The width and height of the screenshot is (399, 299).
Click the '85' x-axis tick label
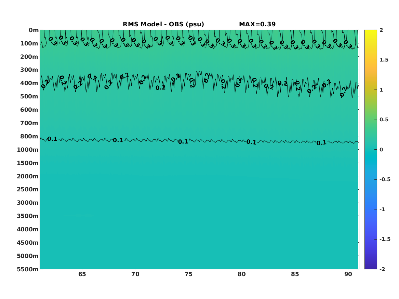pos(295,274)
